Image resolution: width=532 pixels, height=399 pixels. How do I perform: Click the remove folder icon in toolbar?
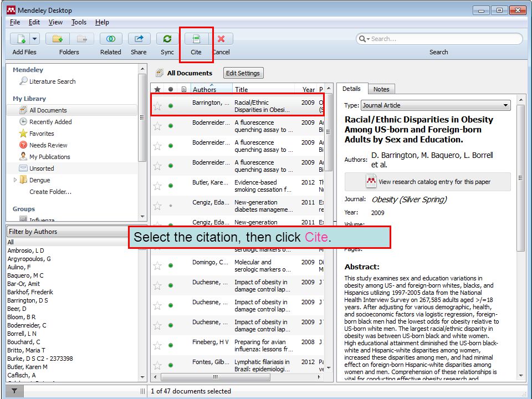(81, 39)
